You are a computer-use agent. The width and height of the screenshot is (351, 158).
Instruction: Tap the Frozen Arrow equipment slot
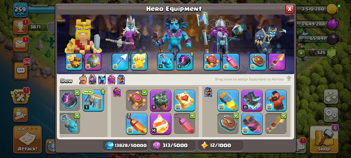(x=120, y=61)
